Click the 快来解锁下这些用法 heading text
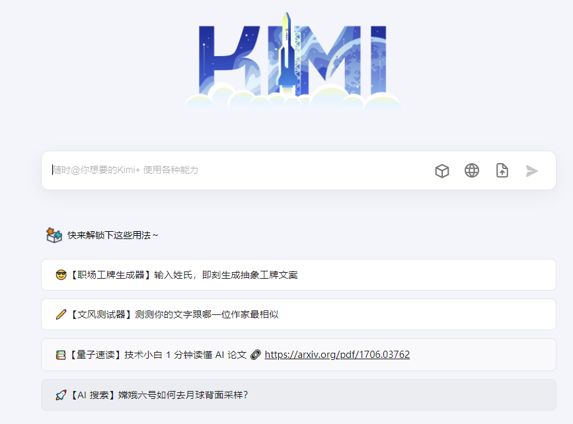Screen dimensions: 573x424 coord(112,235)
